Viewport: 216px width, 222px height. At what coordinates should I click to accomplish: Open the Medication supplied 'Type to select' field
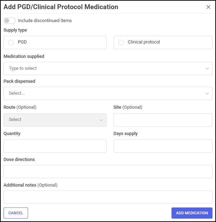tap(108, 68)
